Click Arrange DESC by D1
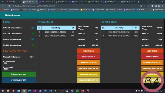 point(88,68)
